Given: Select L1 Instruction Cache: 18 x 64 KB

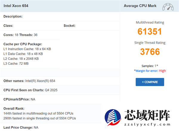Looking at the screenshot, I should coord(27,49).
